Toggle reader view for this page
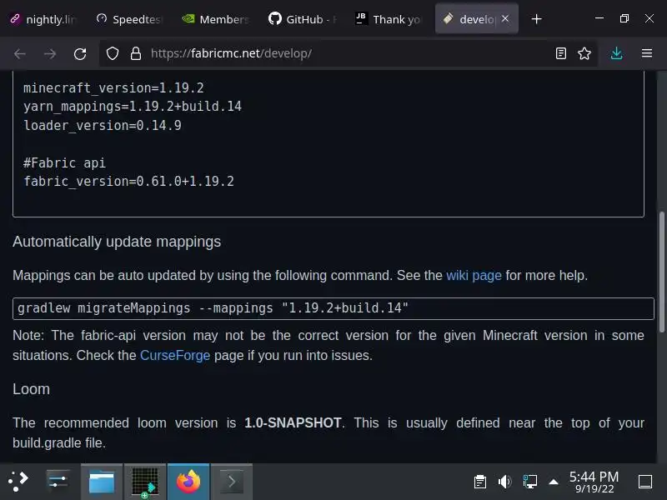 [560, 53]
